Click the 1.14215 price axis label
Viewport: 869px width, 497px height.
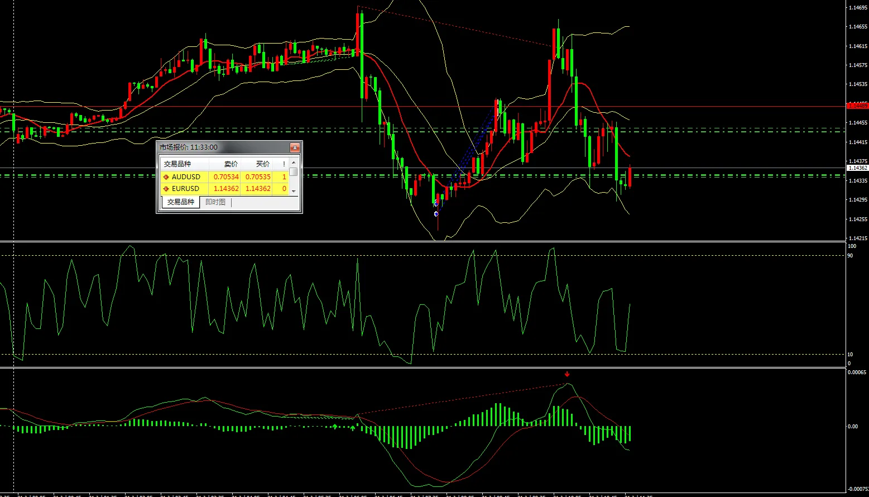858,238
